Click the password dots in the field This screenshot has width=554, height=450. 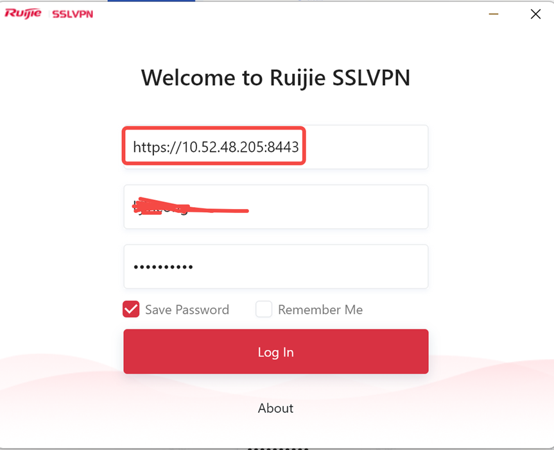[163, 267]
